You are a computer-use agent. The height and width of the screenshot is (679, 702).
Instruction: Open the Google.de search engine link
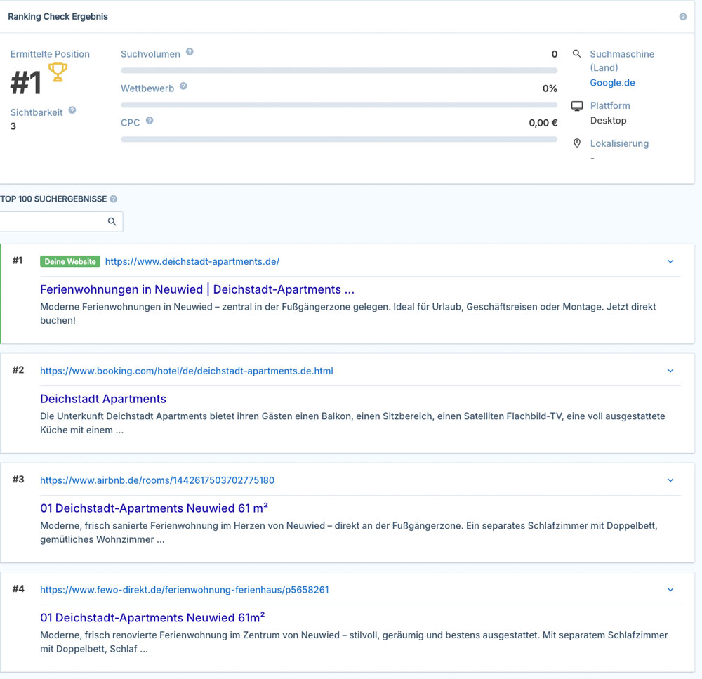coord(612,83)
